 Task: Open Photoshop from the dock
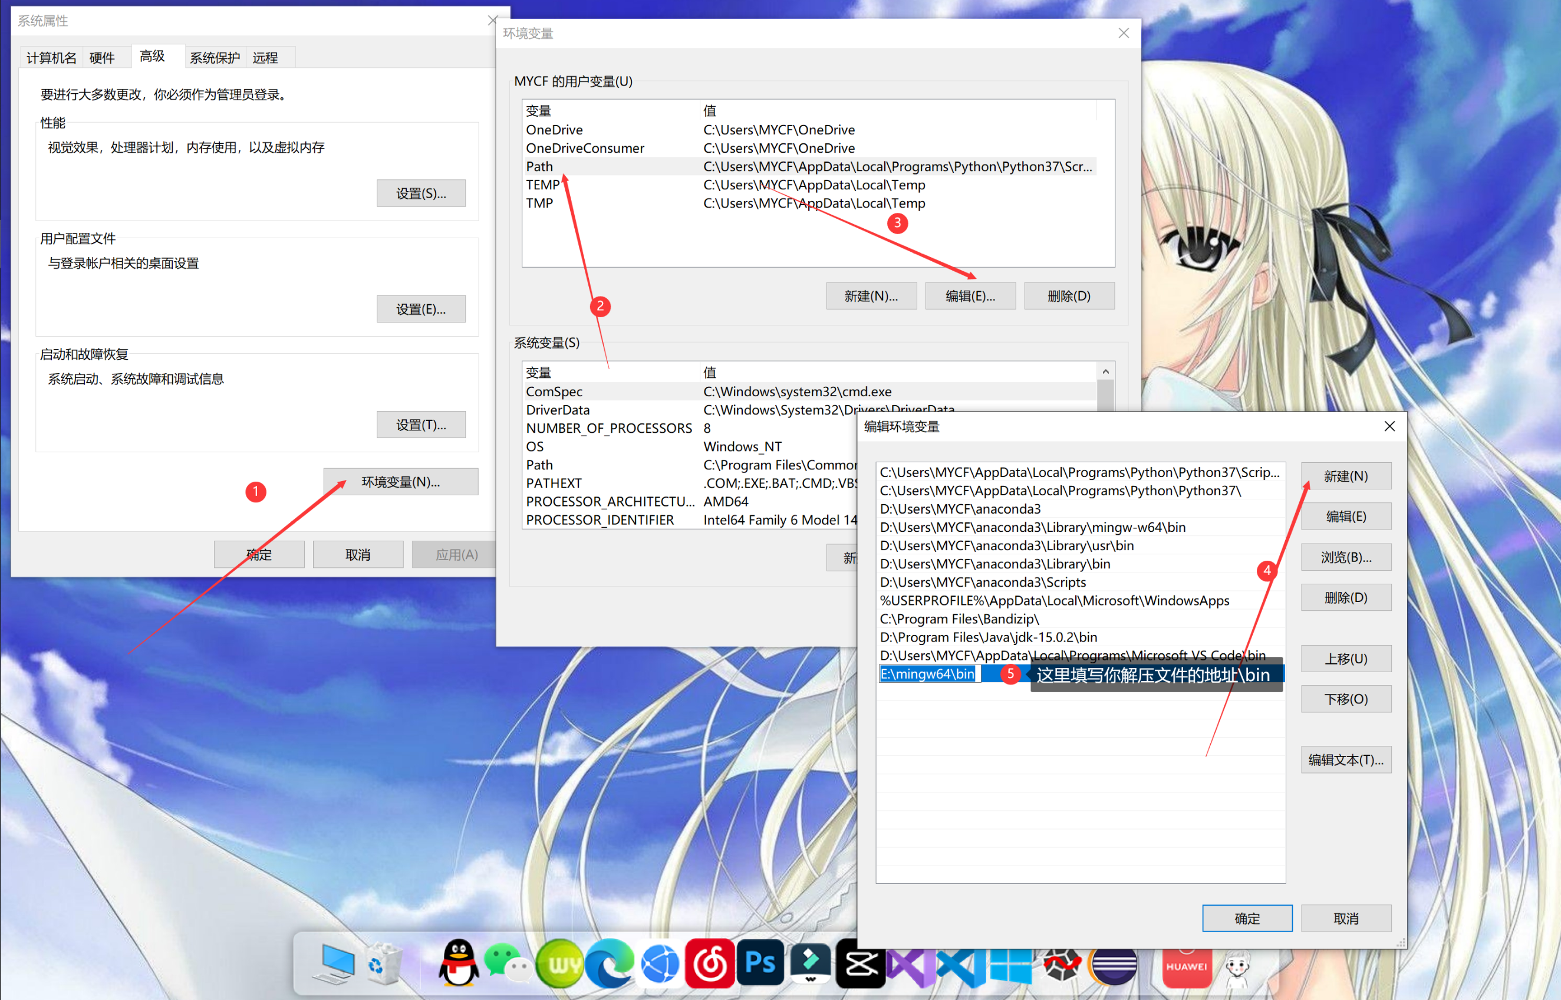(760, 963)
